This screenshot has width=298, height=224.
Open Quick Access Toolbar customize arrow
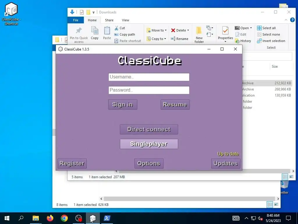[x=93, y=13]
